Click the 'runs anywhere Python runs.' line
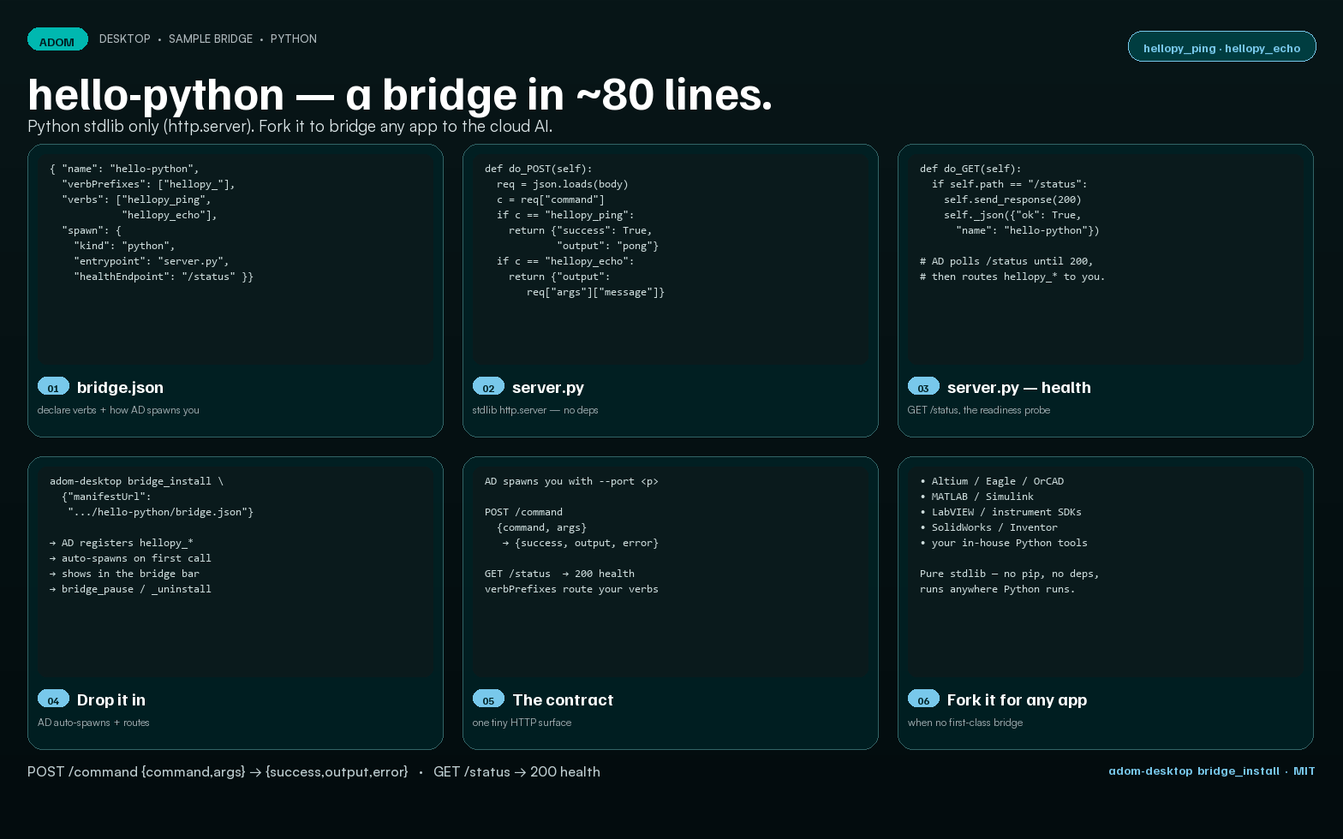Image resolution: width=1343 pixels, height=839 pixels. click(998, 589)
